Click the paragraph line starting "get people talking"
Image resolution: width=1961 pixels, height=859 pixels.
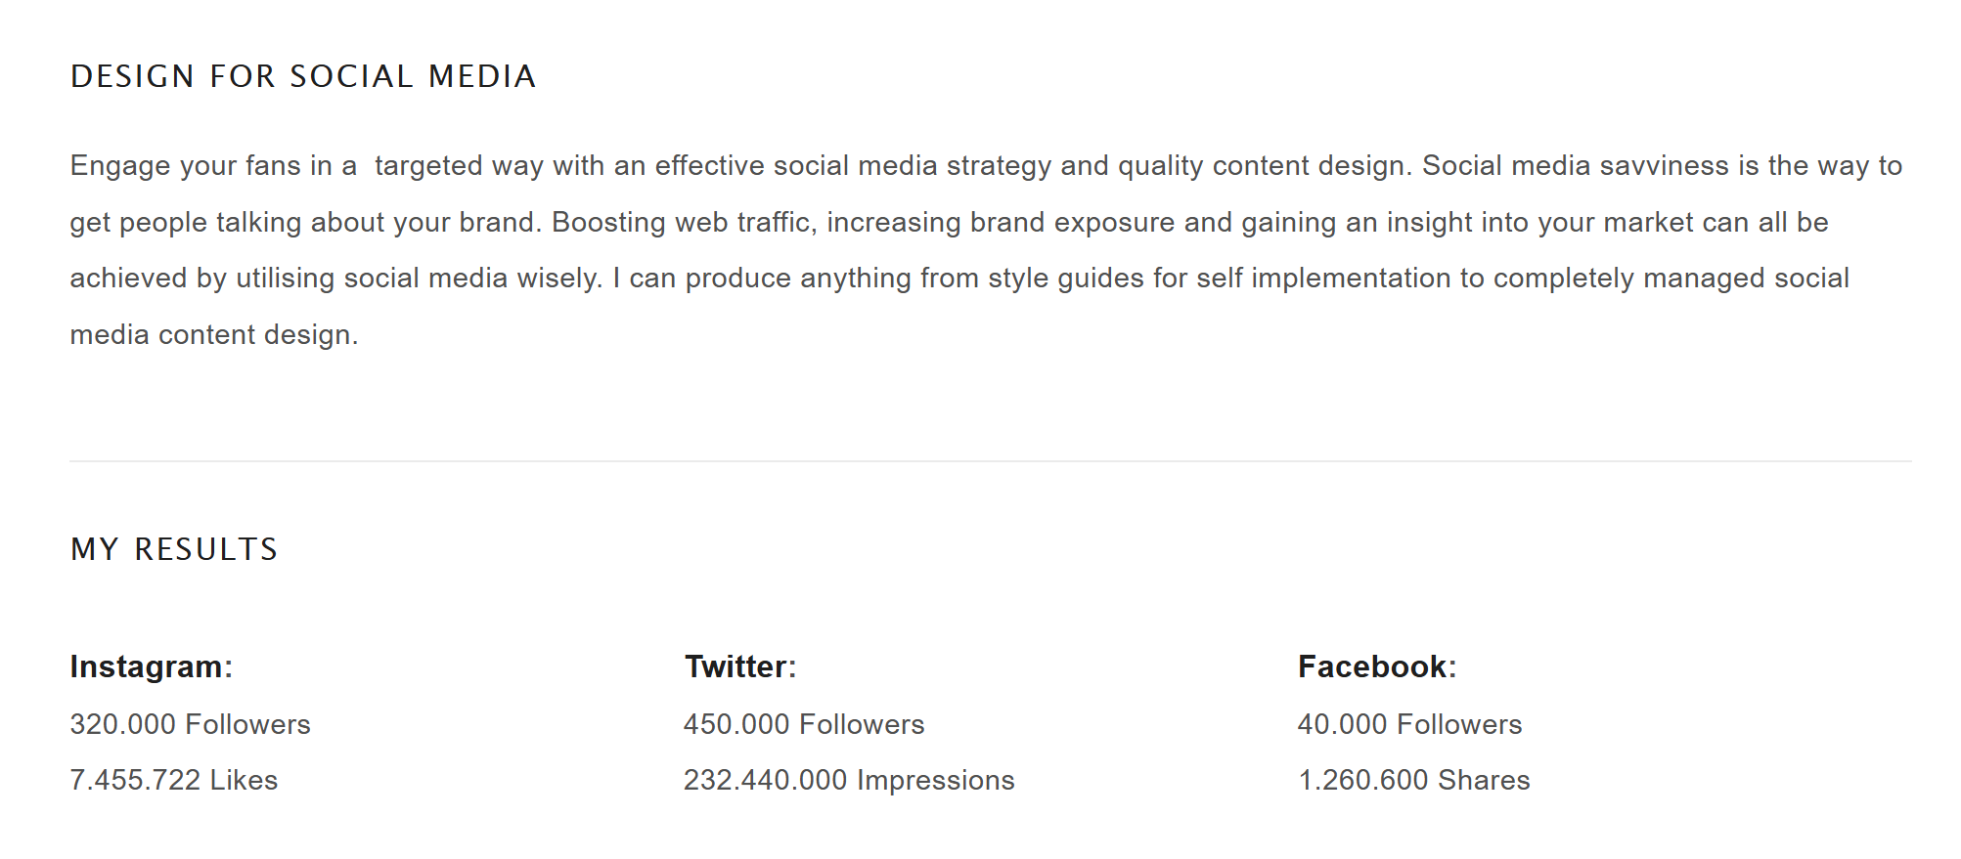[949, 223]
